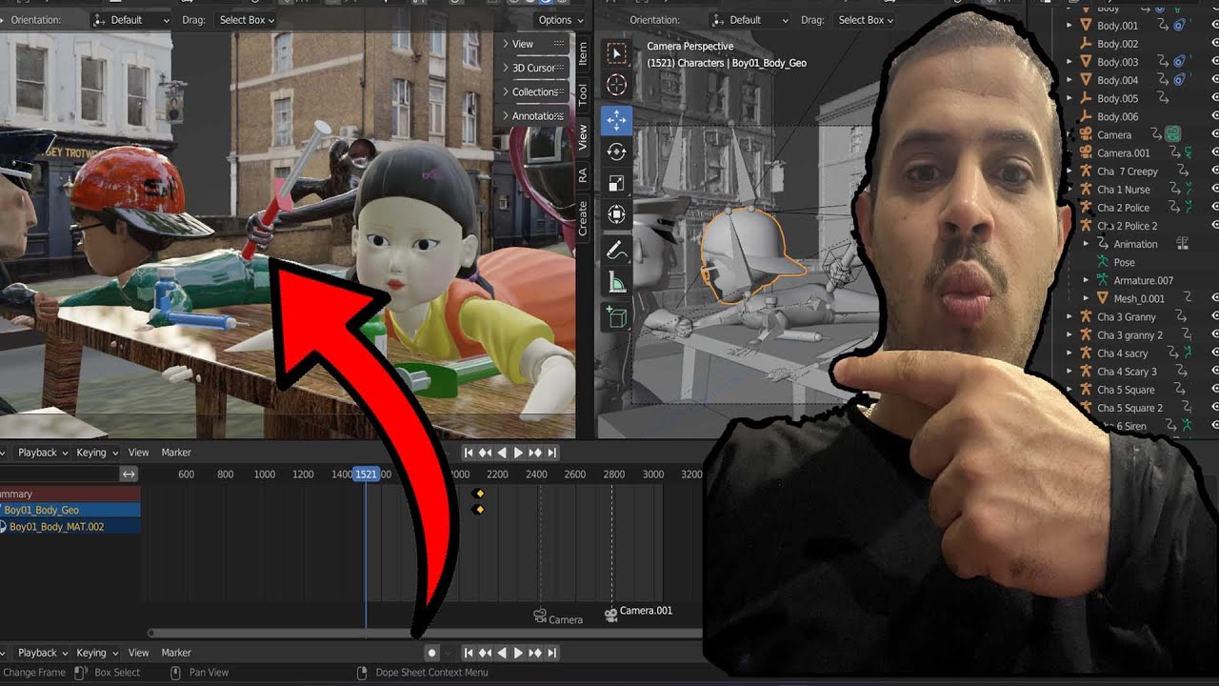Click keyframe diamond on Boy01_Body_Geo row
Image resolution: width=1219 pixels, height=686 pixels.
479,511
